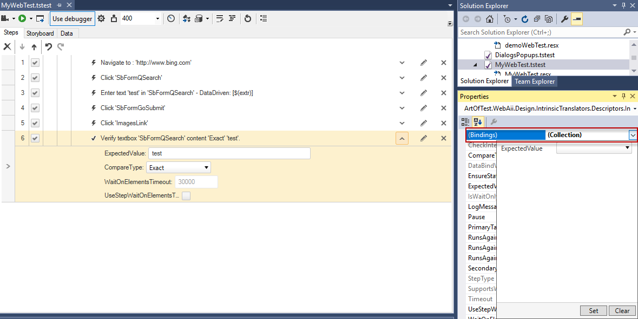Undo last step change
This screenshot has height=319, width=638.
pos(48,46)
